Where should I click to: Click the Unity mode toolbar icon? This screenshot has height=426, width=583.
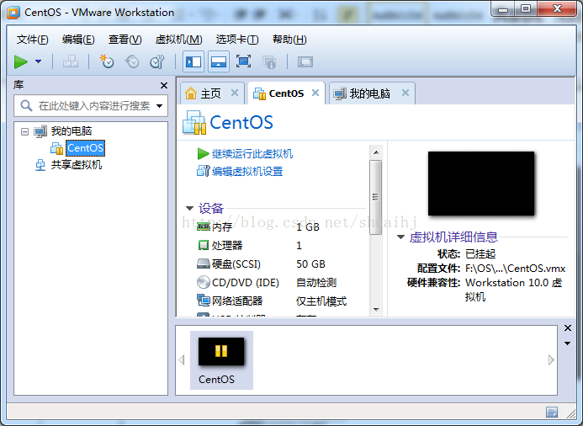click(x=269, y=61)
